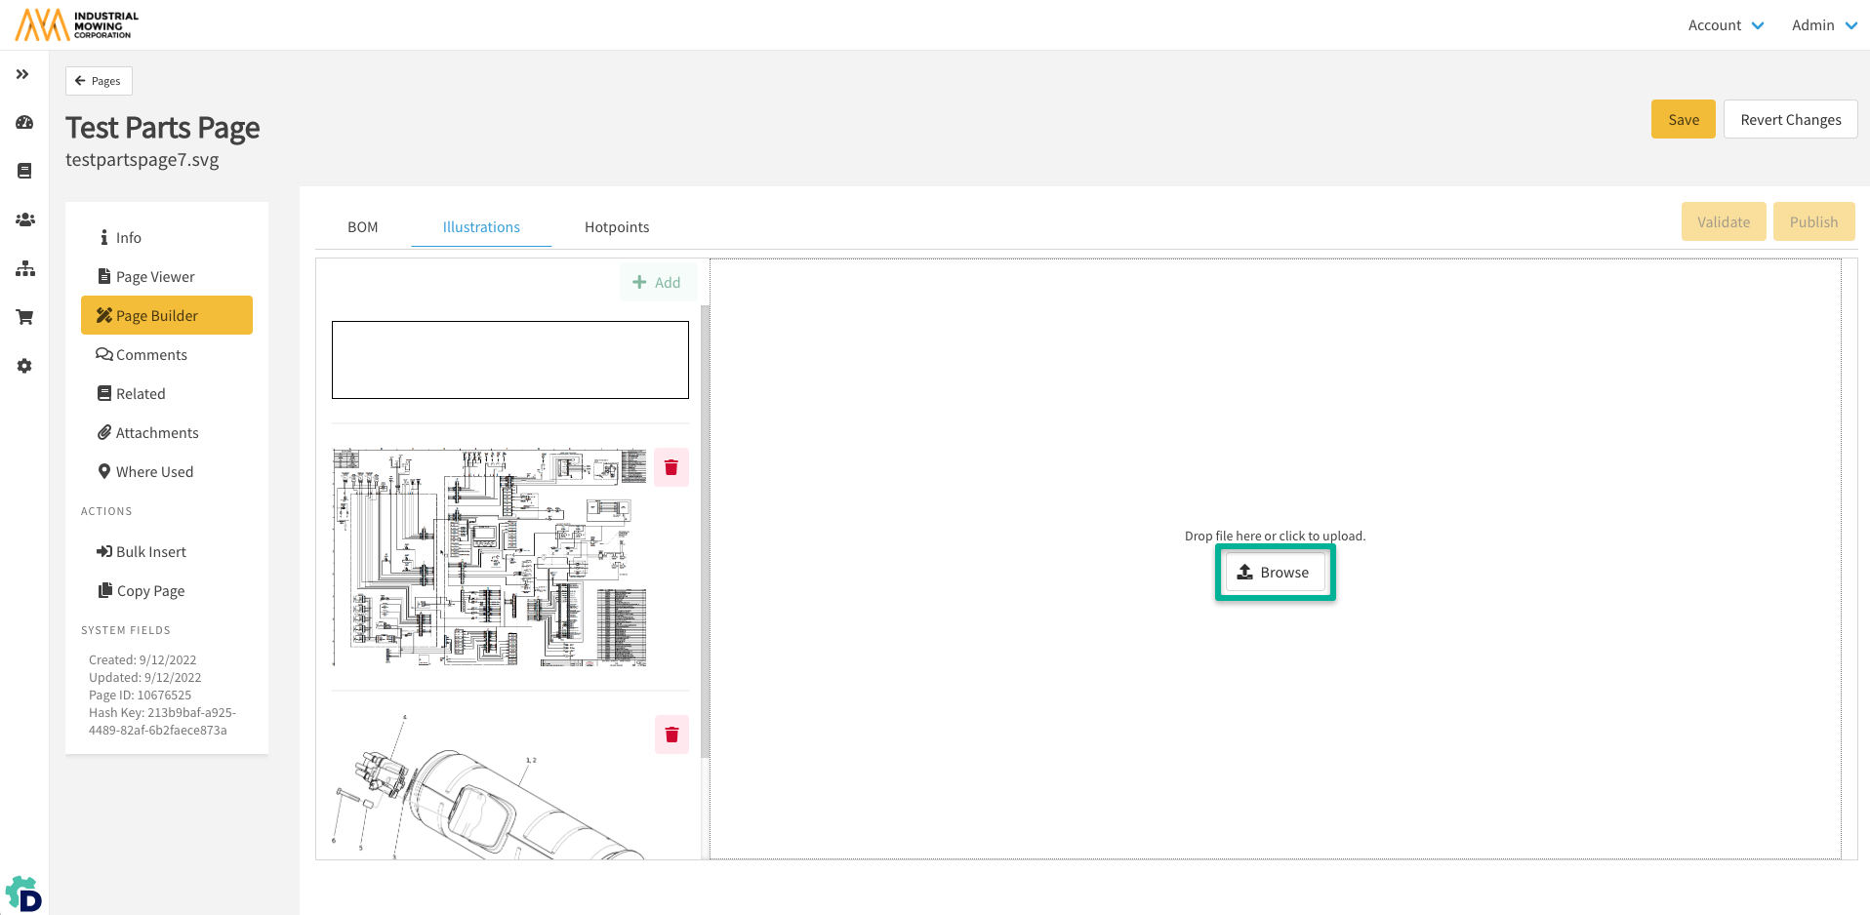This screenshot has width=1870, height=915.
Task: Expand the Account dropdown
Action: (x=1726, y=25)
